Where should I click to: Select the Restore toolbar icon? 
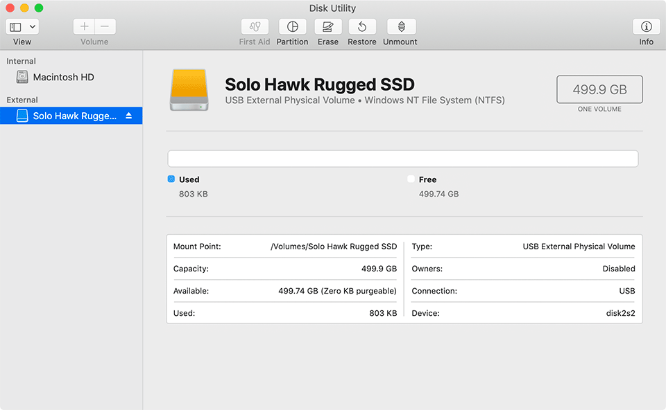coord(362,27)
